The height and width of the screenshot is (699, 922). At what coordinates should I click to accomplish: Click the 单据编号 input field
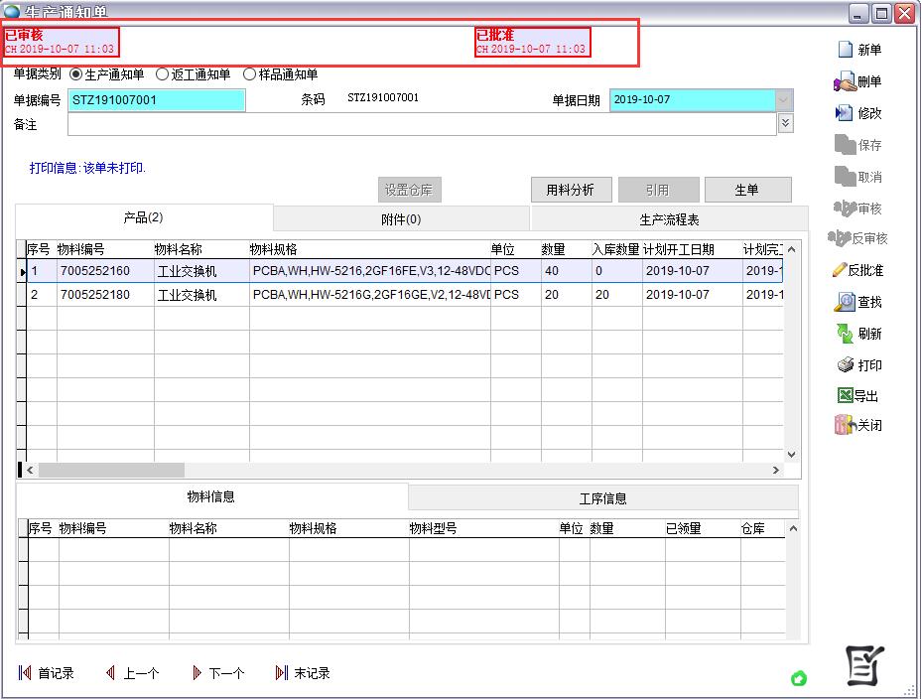(156, 100)
